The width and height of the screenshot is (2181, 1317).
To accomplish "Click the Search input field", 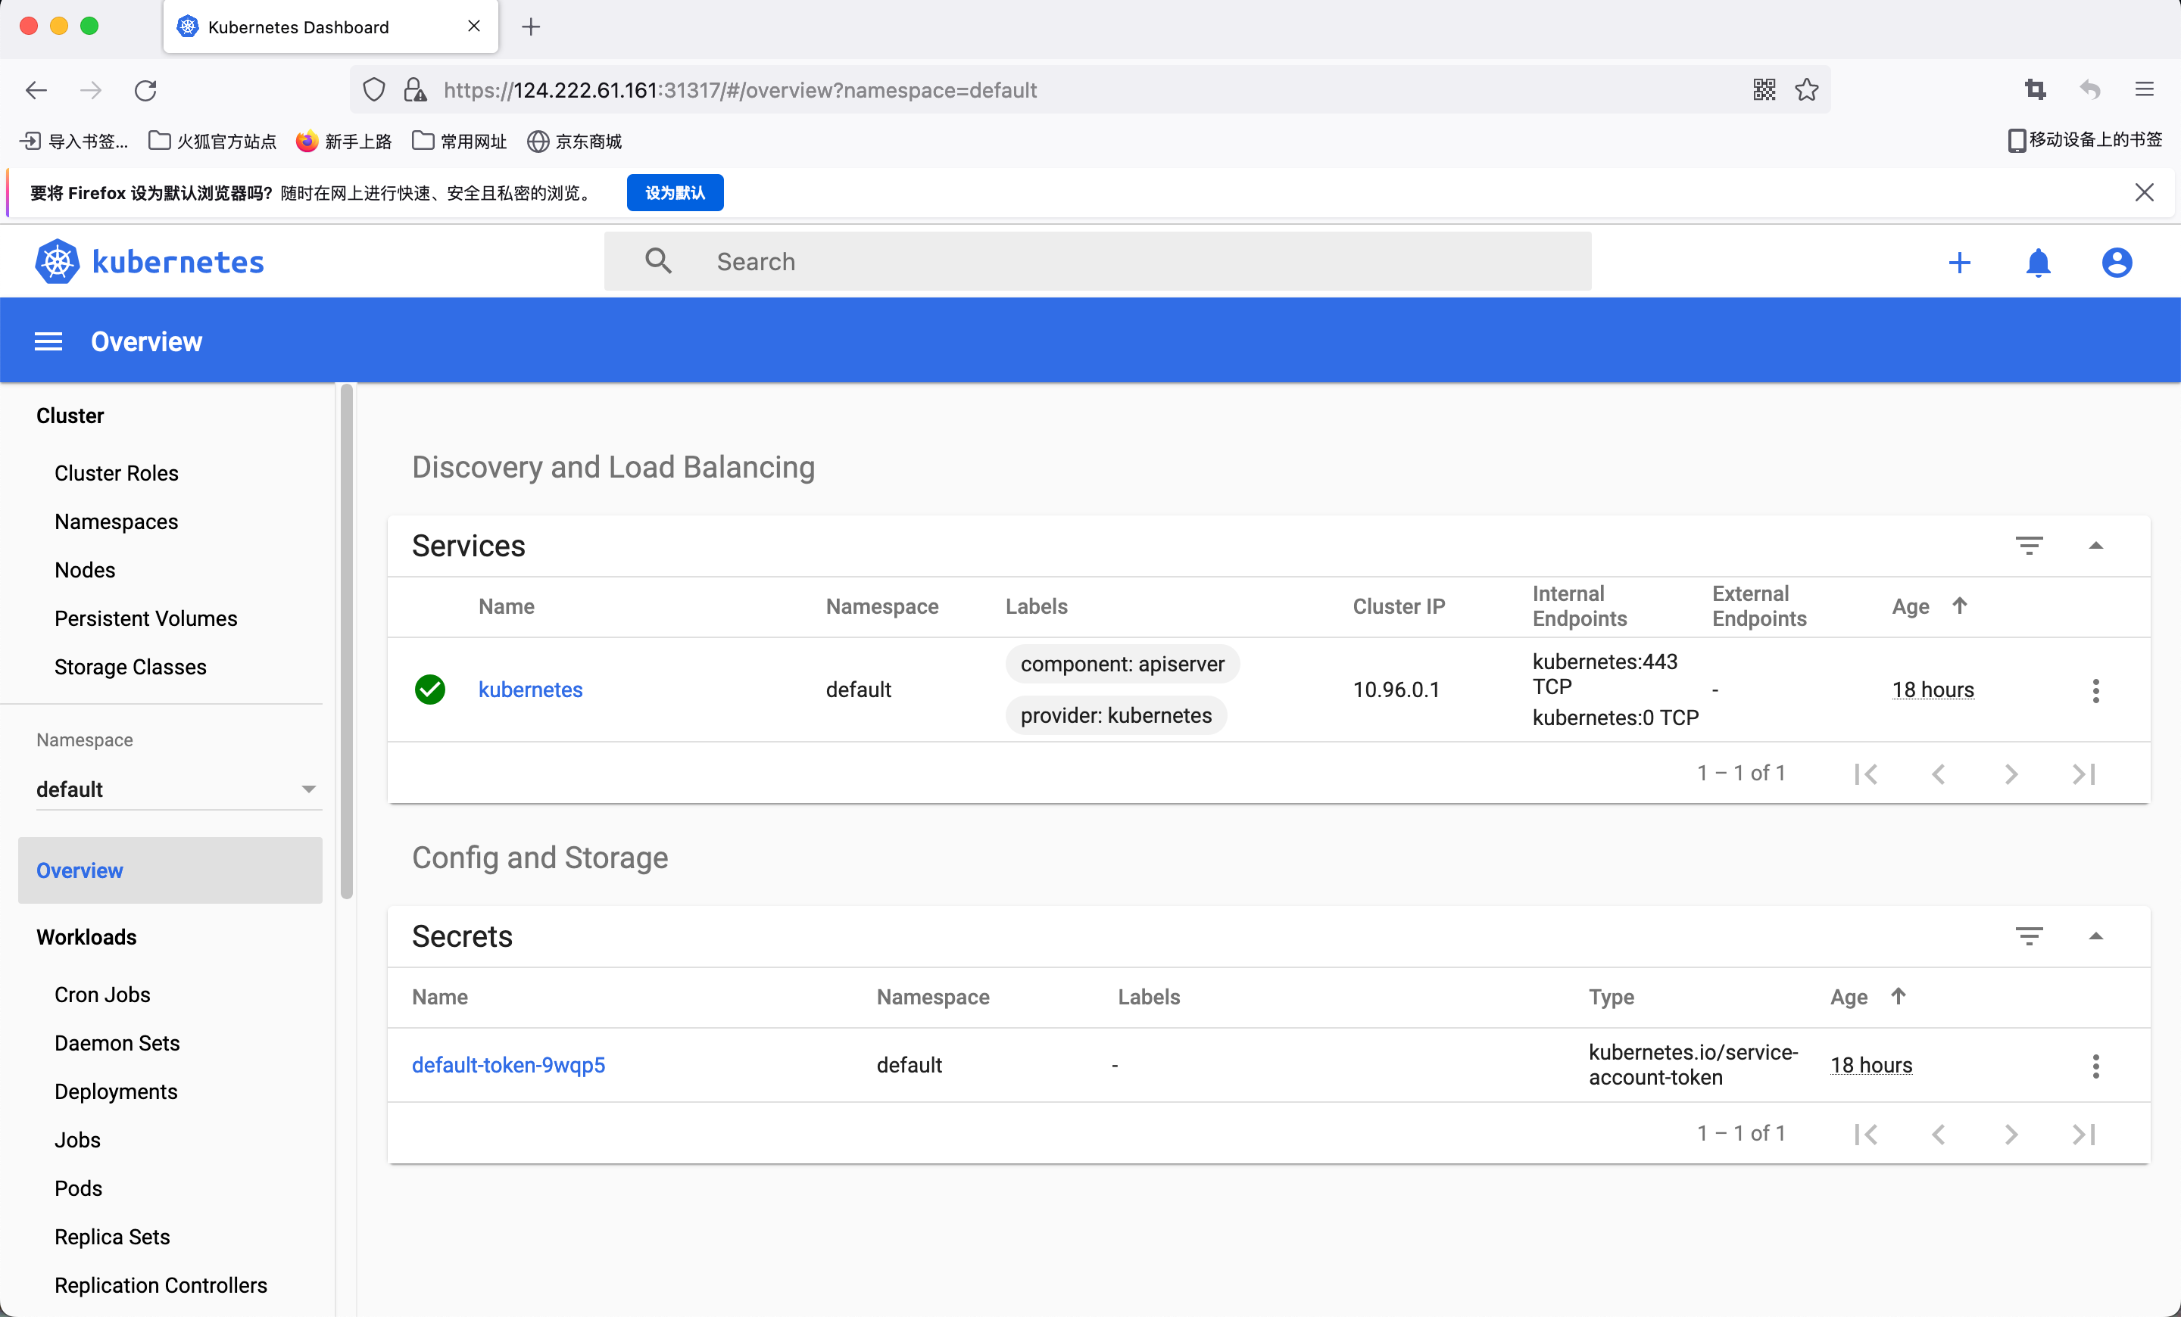I will [x=1097, y=262].
